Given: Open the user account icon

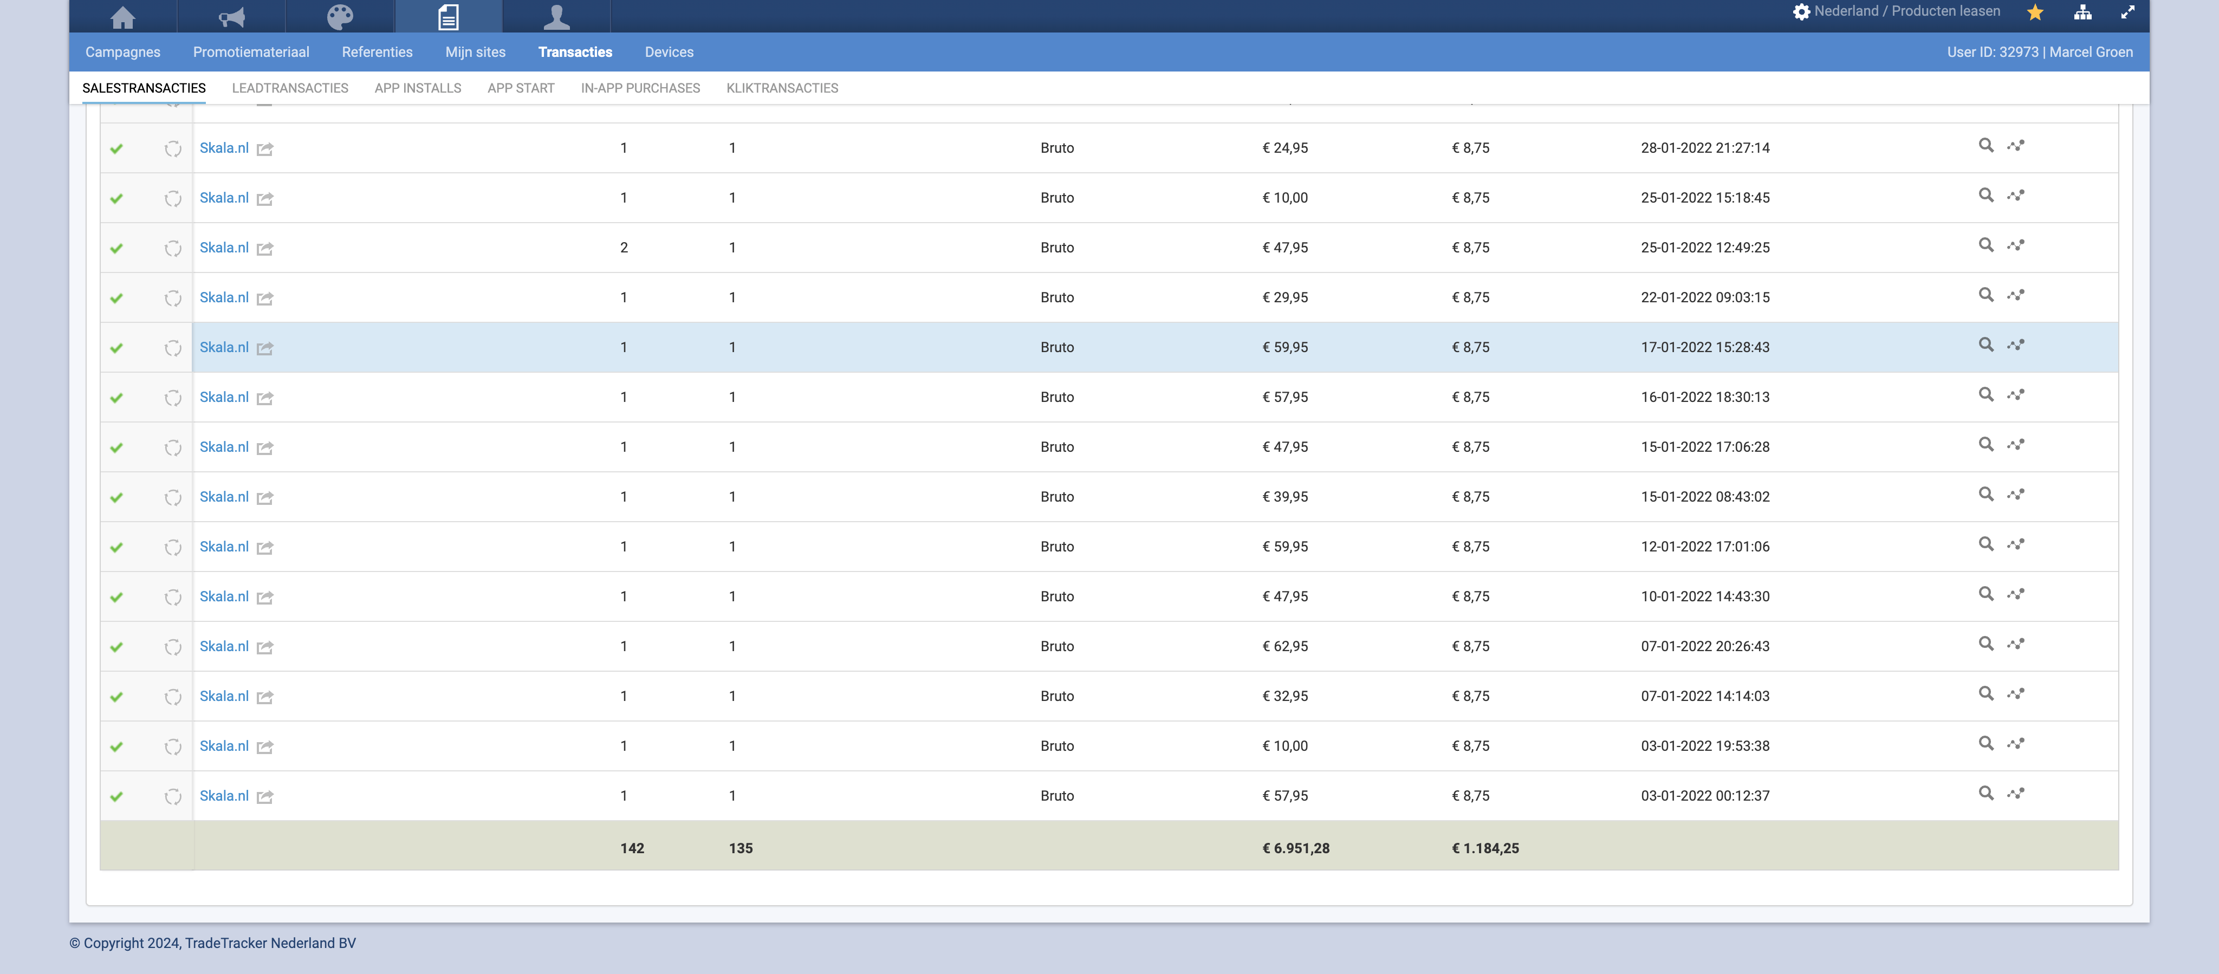Looking at the screenshot, I should click(x=556, y=16).
